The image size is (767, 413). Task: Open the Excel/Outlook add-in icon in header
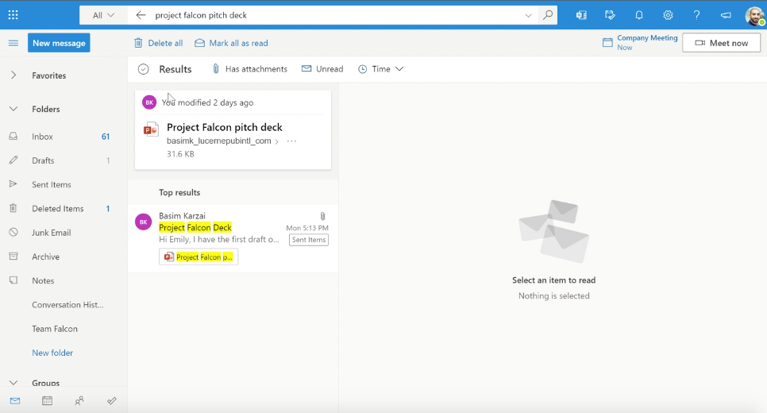click(x=581, y=15)
